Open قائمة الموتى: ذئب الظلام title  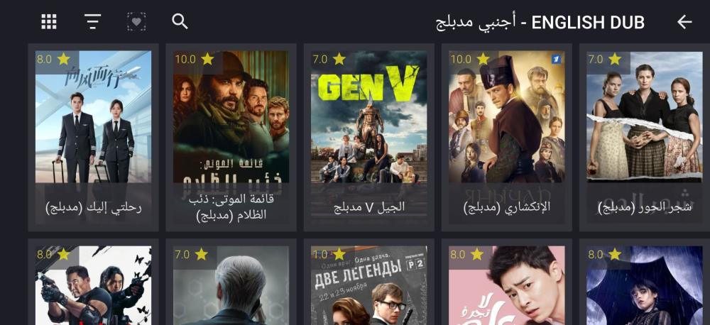pos(231,207)
